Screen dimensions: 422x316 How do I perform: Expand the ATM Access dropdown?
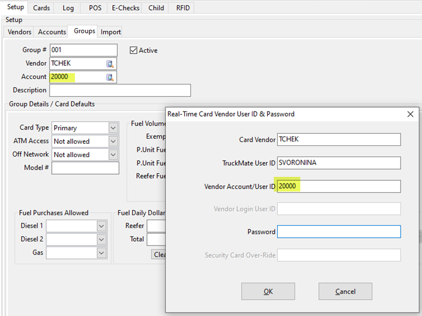113,141
